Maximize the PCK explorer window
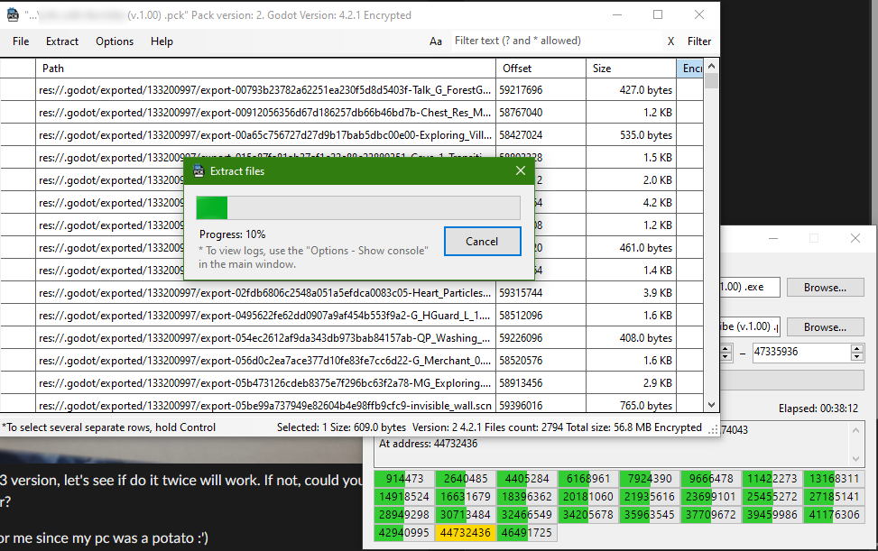 658,15
